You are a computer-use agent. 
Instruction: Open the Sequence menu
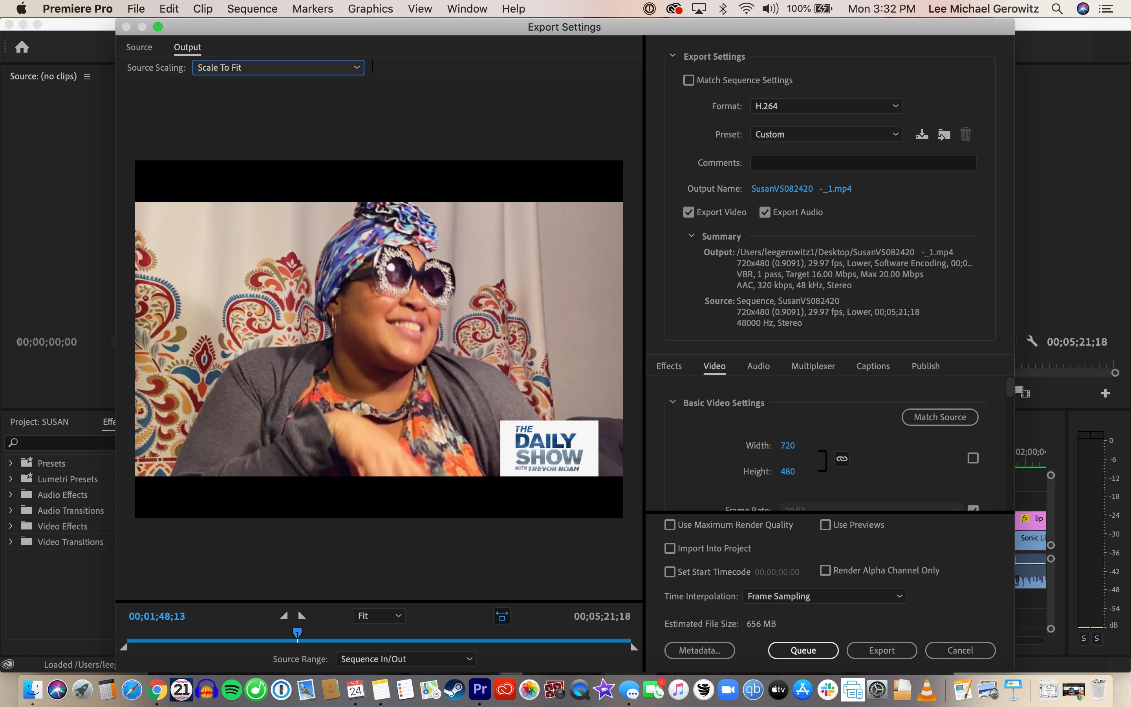coord(252,9)
